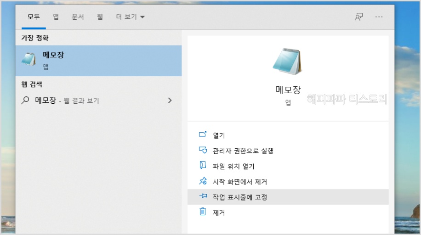Click the small 메모장 icon in results
This screenshot has width=421, height=235.
29,59
